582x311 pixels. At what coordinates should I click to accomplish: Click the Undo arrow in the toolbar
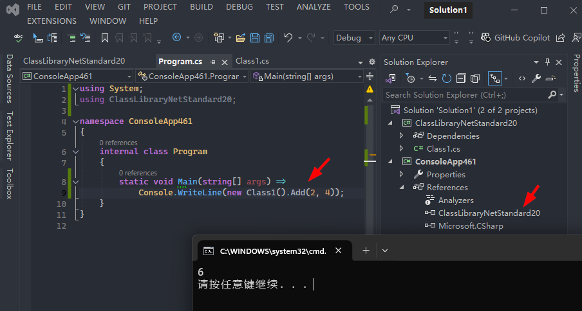(x=288, y=38)
